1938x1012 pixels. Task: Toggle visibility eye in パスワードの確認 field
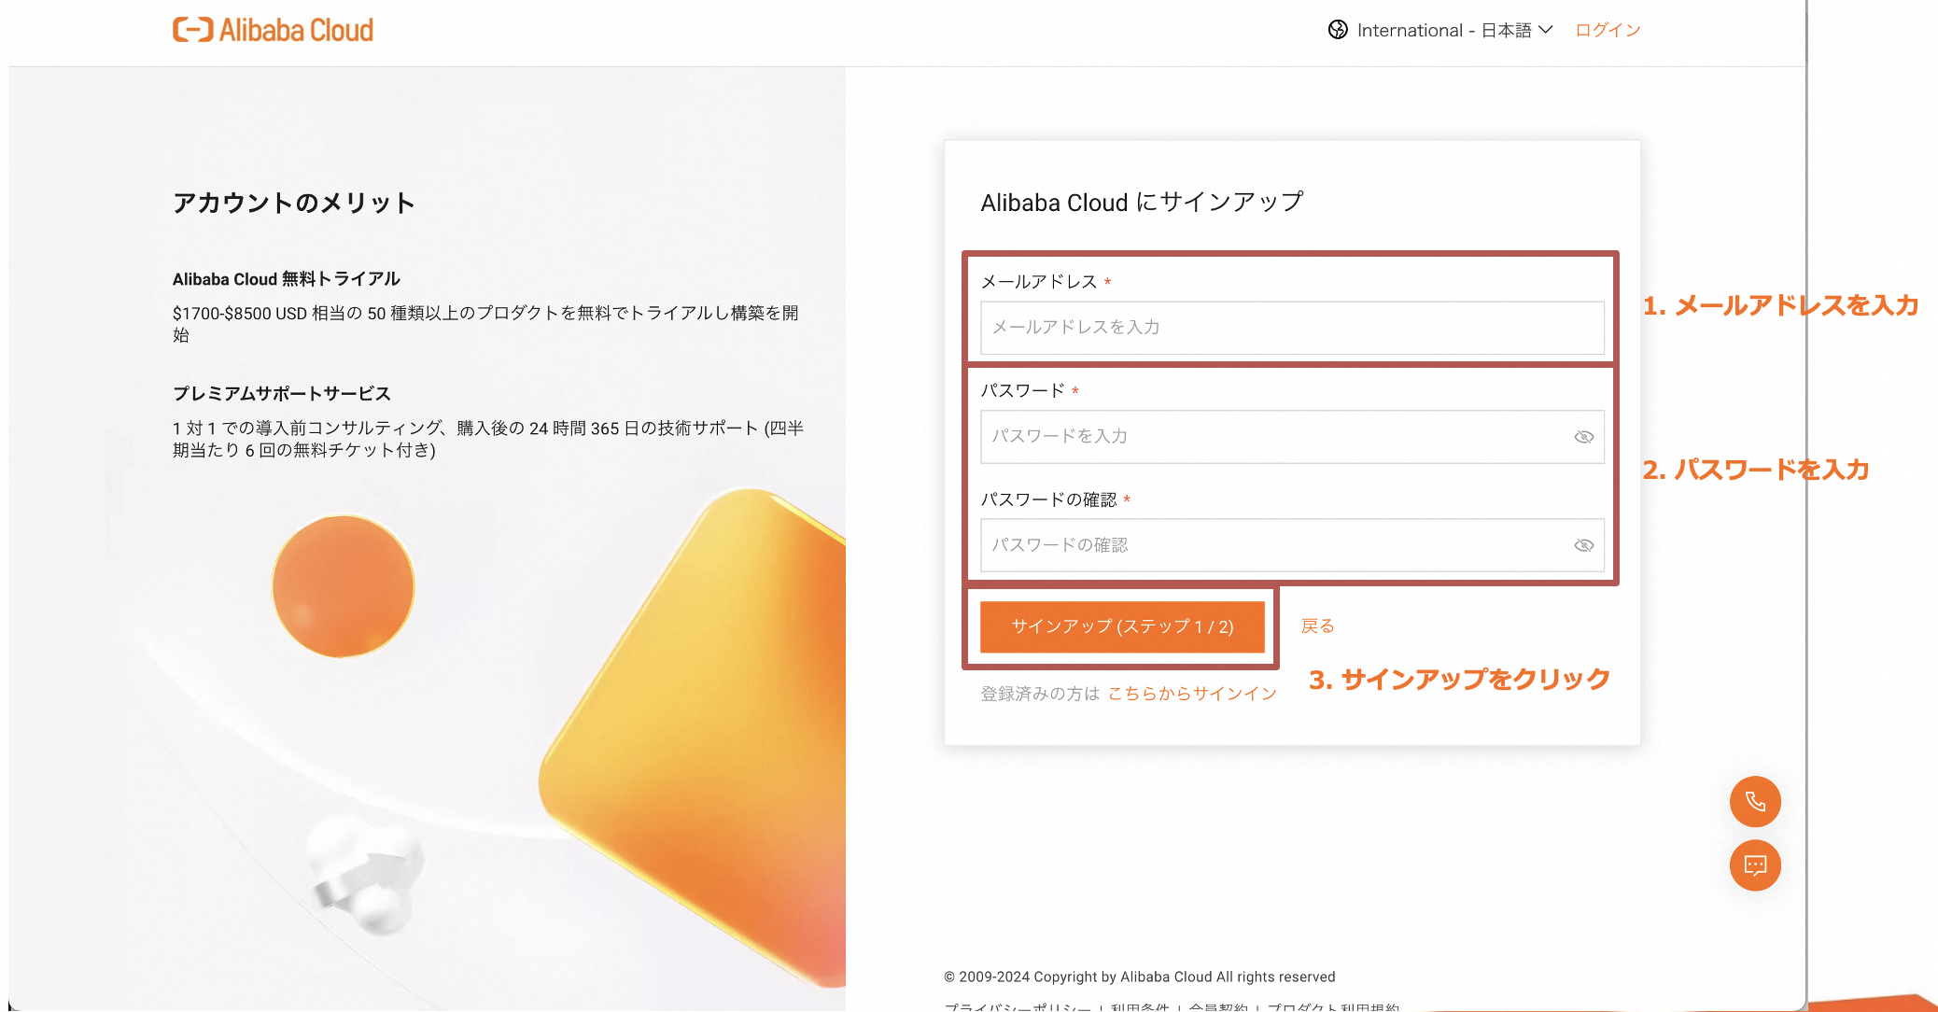(x=1583, y=545)
